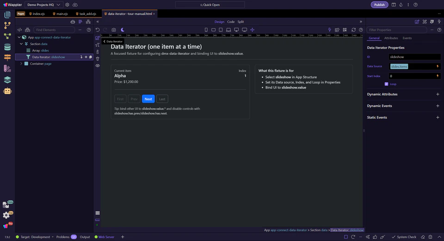
Task: Open the Target: Development dropdown arrow
Action: click(x=53, y=237)
